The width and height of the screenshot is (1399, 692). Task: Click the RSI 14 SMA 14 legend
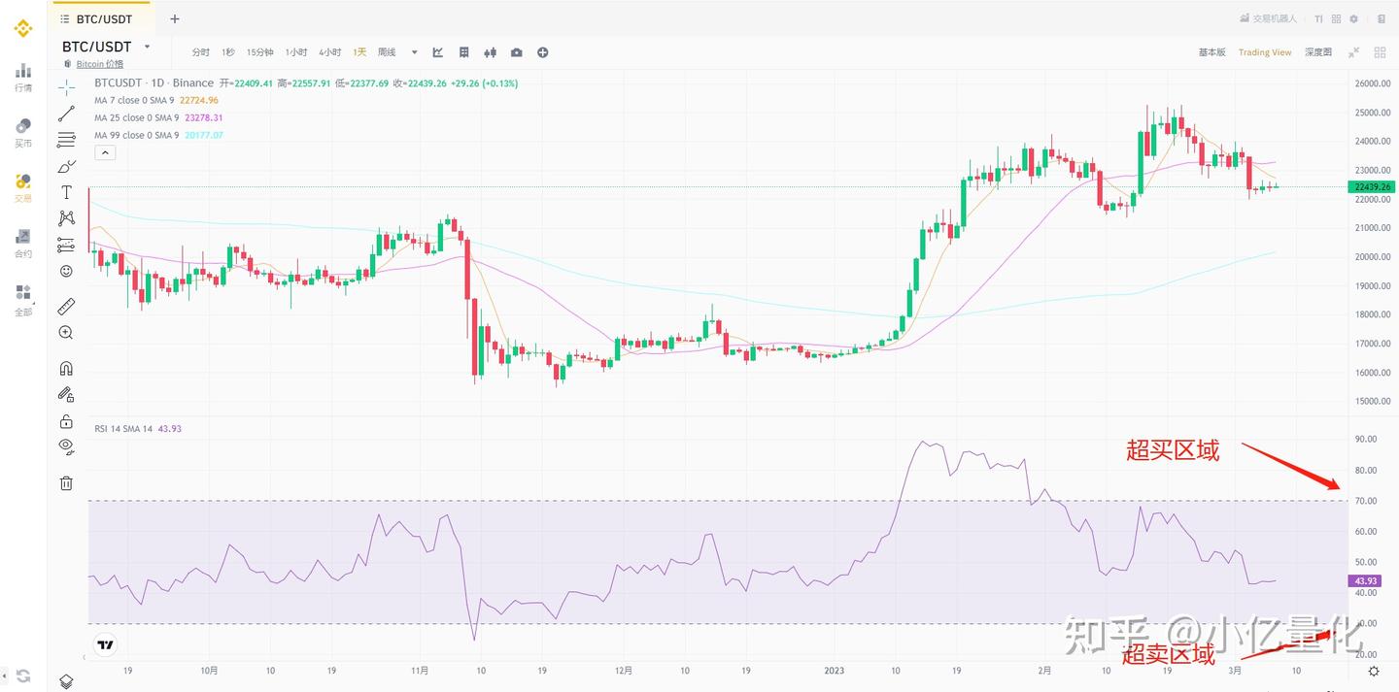pos(138,428)
